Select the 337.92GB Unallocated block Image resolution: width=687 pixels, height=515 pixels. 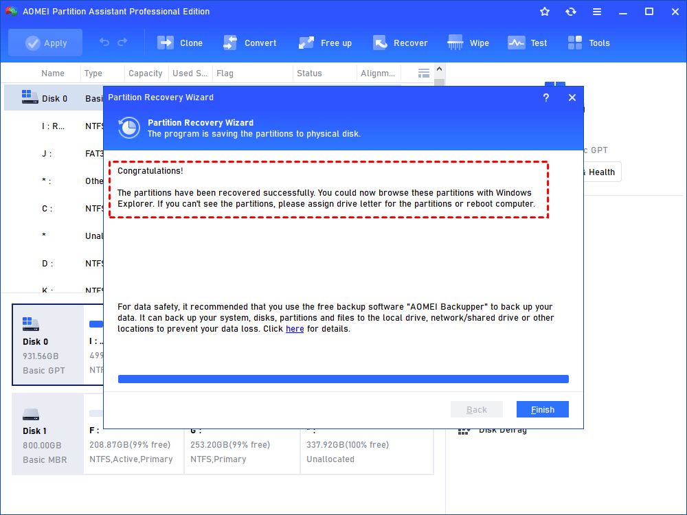point(367,451)
